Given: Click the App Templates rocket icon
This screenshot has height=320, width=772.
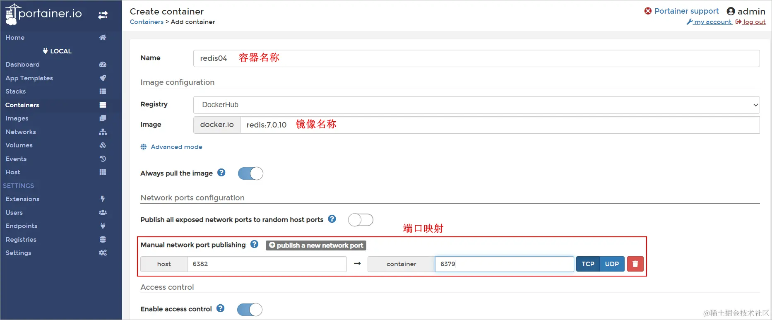Looking at the screenshot, I should (103, 78).
